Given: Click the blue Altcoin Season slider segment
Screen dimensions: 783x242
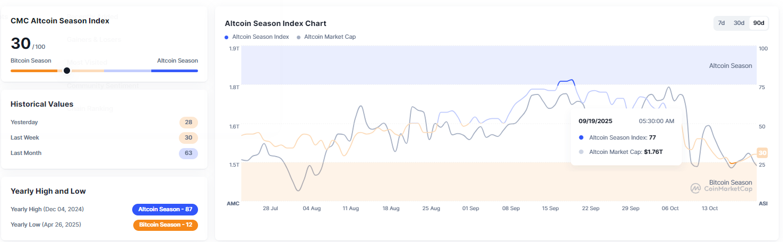Looking at the screenshot, I should [x=174, y=71].
